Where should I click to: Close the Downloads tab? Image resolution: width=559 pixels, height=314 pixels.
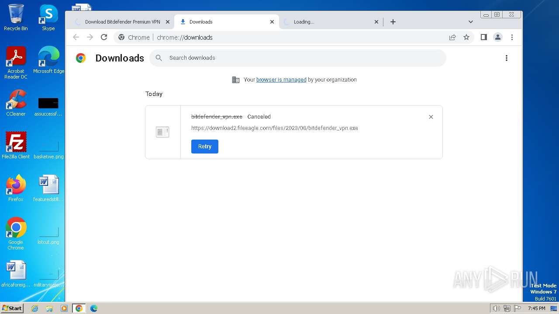tap(272, 22)
